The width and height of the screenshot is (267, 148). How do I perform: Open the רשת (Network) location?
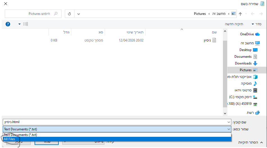(x=250, y=112)
